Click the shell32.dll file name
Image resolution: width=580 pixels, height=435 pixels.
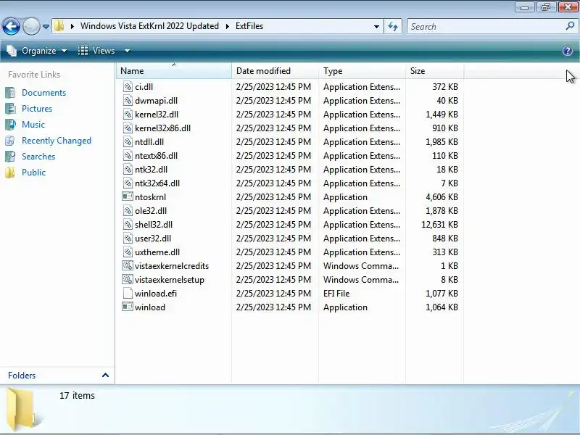(154, 225)
